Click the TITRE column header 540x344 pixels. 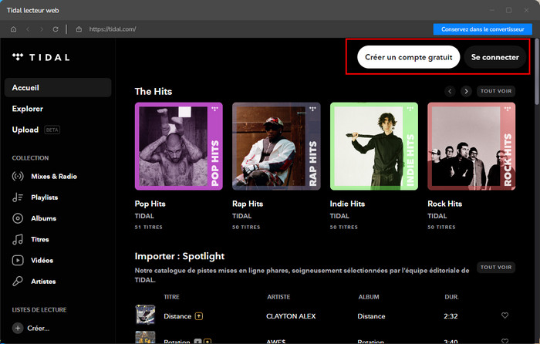click(171, 297)
